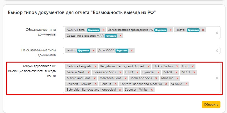Click the Hyundai tag text

(x=148, y=72)
